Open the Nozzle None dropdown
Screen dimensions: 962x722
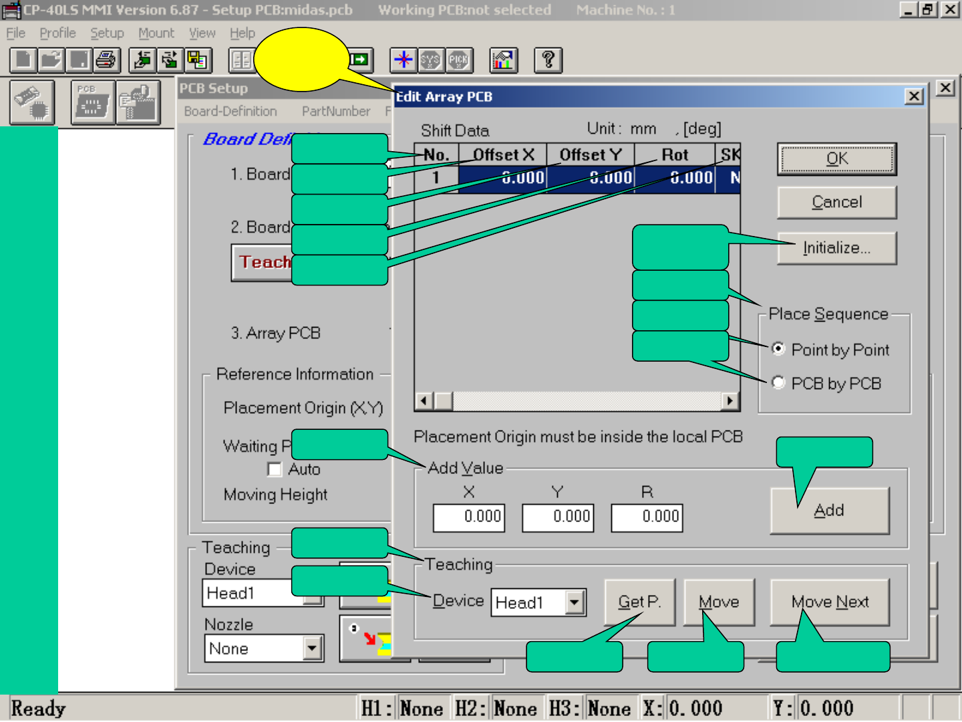tap(312, 648)
